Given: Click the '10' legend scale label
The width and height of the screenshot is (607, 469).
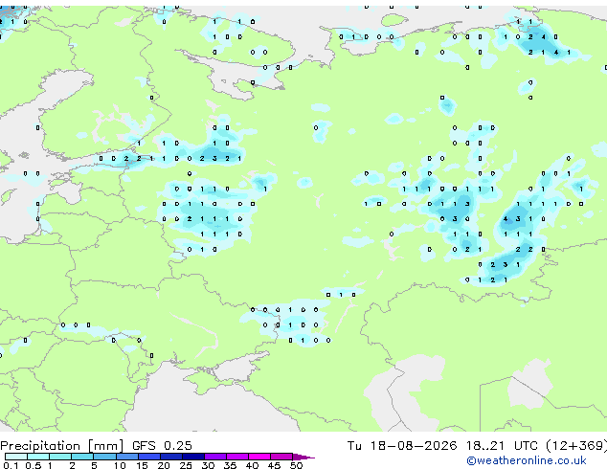Looking at the screenshot, I should pyautogui.click(x=120, y=465).
